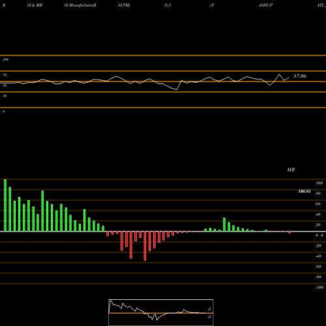This screenshot has width=326, height=326.
Task: Click the 'ASHUP' header text
Action: [x=265, y=5]
